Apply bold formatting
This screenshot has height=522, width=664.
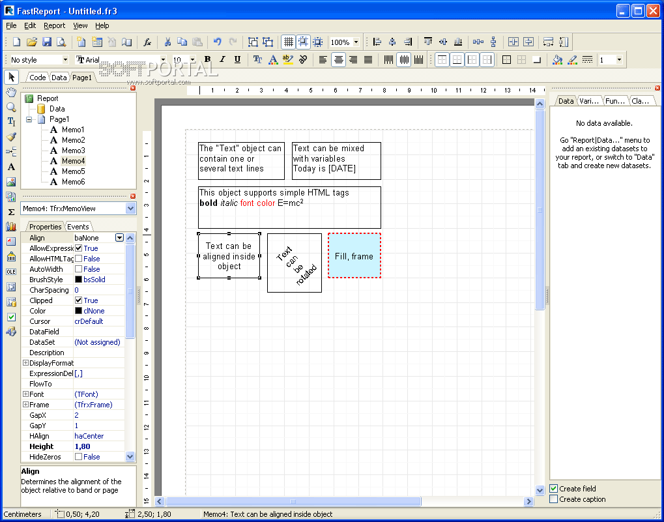[x=207, y=60]
